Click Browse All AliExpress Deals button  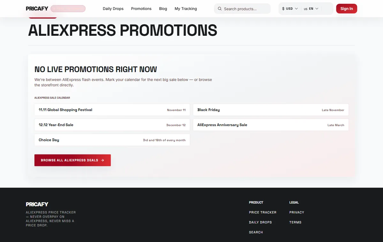72,160
